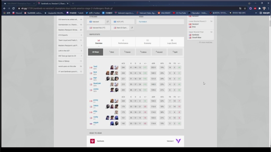Screen dimensions: 271x152
Task: Open the Will Tenz go back to C9 thread
Action: [x=70, y=56]
